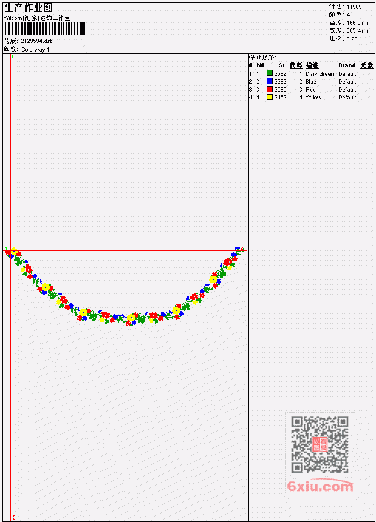Select the height value 166.0 mm

click(359, 23)
